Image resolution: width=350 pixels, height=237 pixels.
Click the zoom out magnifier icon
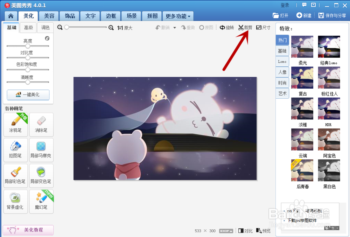point(59,27)
